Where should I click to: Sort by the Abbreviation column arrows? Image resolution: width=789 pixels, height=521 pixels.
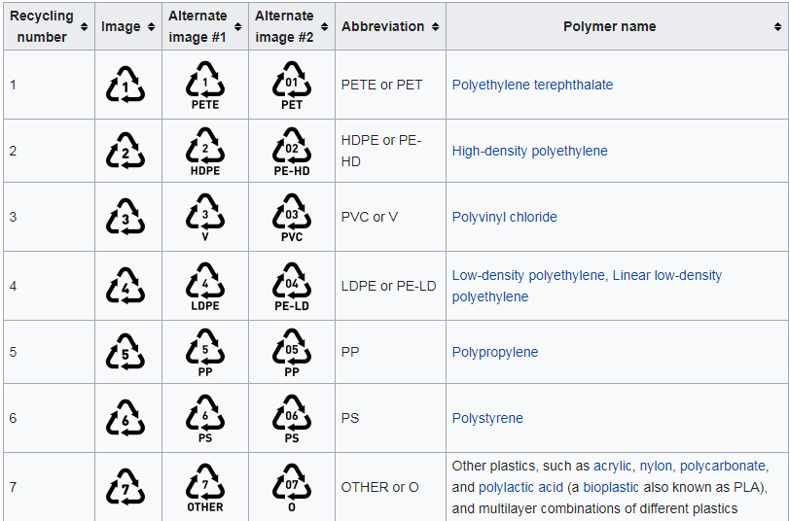(x=435, y=26)
